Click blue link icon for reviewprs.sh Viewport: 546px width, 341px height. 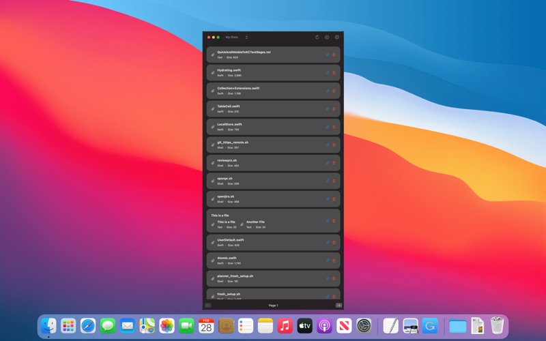[x=328, y=163]
